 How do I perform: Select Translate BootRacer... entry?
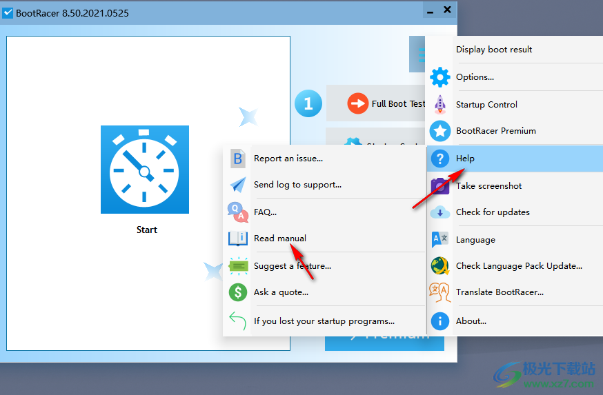[515, 292]
